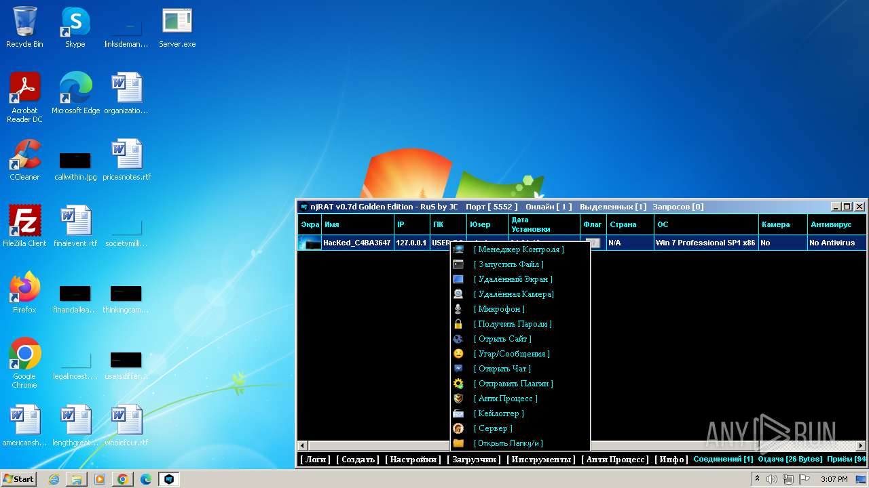Choose Запустить Файл from context menu
869x488 pixels.
[x=519, y=264]
